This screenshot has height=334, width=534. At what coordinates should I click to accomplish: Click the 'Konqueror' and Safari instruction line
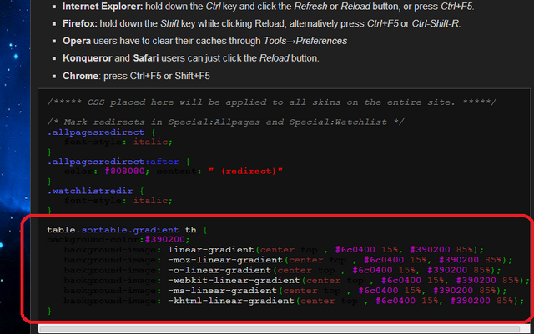click(191, 58)
